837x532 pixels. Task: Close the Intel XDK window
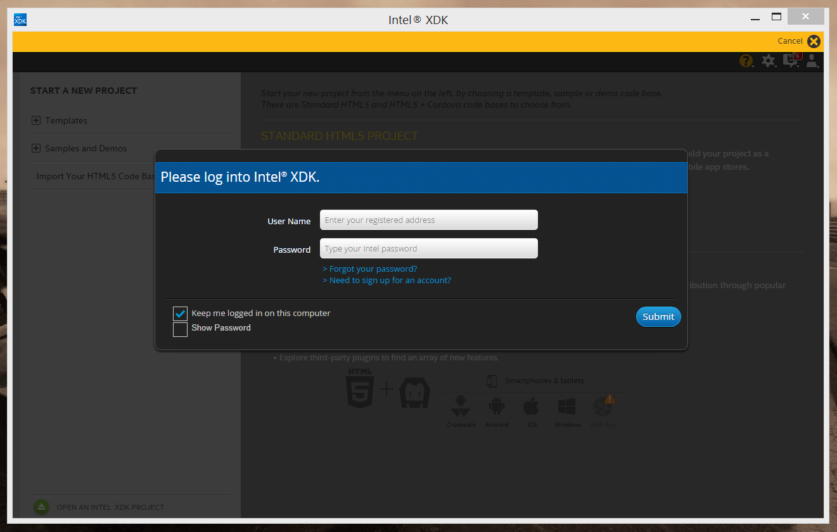(805, 17)
